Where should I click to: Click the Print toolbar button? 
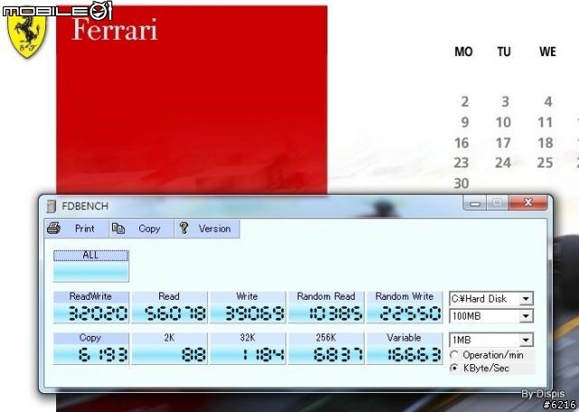[76, 229]
